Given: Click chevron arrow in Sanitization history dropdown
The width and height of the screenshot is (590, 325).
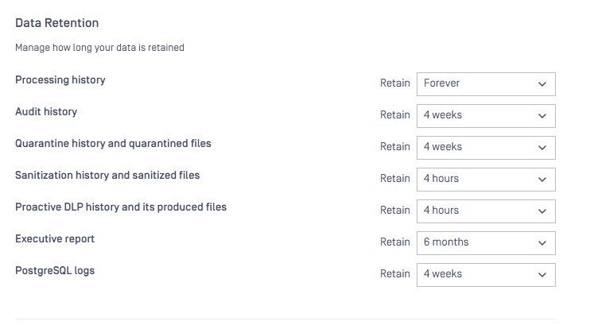Looking at the screenshot, I should pyautogui.click(x=542, y=179).
